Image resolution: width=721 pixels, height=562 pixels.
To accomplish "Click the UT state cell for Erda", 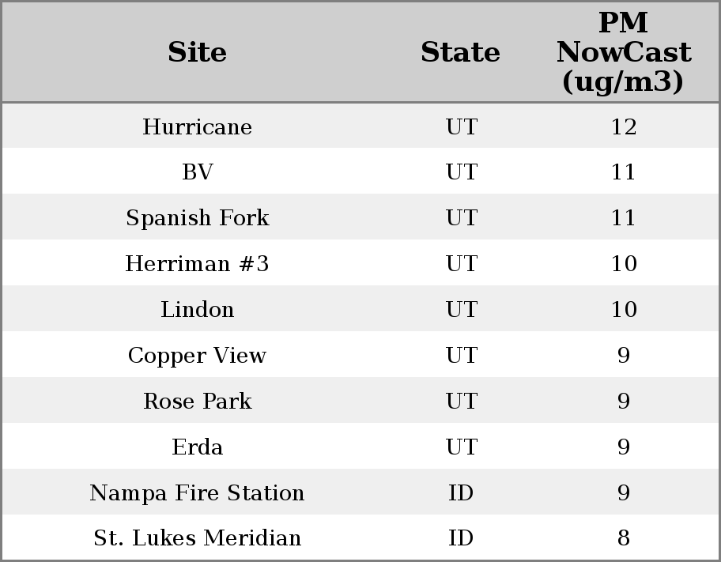I will [x=461, y=447].
